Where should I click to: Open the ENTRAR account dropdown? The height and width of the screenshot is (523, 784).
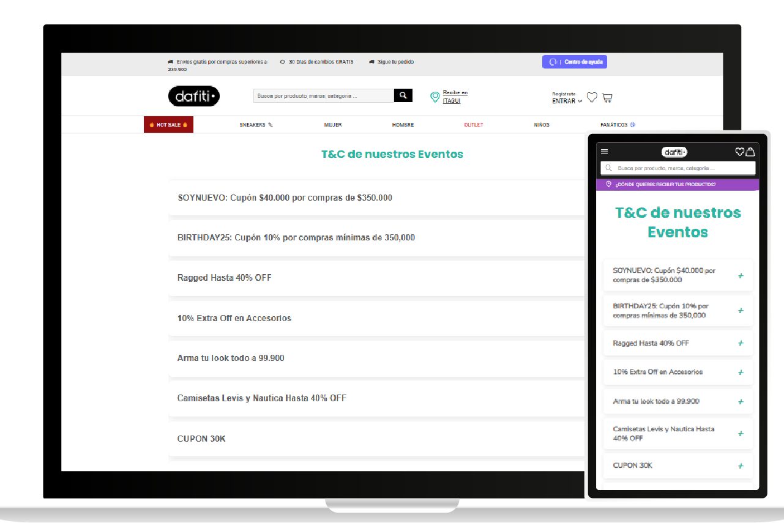tap(567, 101)
